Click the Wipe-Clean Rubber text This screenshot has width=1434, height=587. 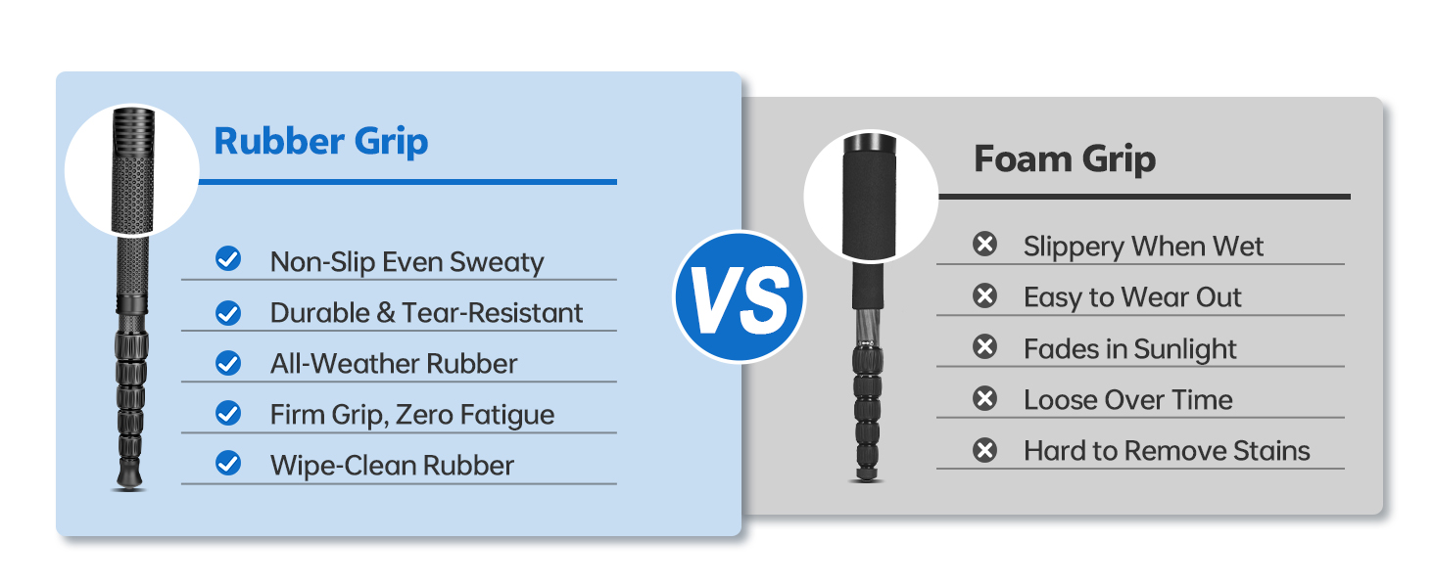[392, 465]
